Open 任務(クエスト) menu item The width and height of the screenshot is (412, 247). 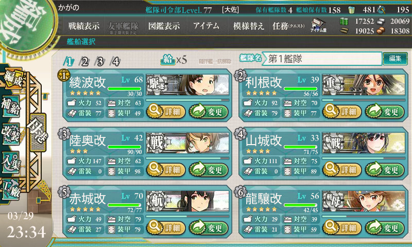(288, 26)
